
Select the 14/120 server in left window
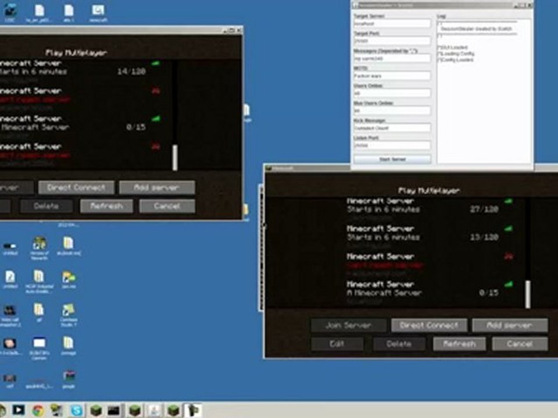(x=81, y=71)
